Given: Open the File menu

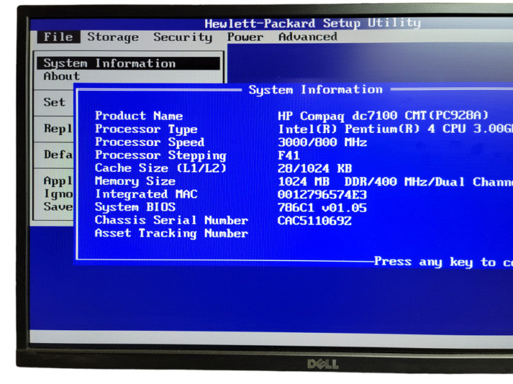Looking at the screenshot, I should 58,37.
